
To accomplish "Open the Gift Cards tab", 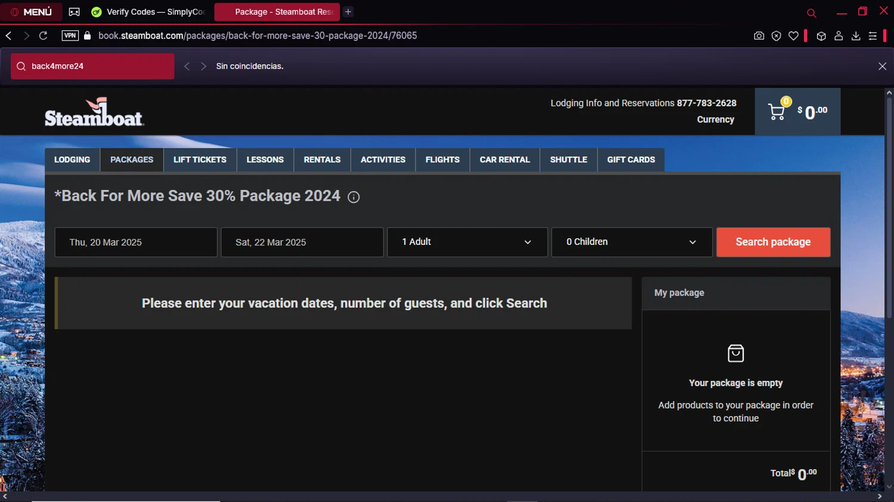I will point(631,160).
